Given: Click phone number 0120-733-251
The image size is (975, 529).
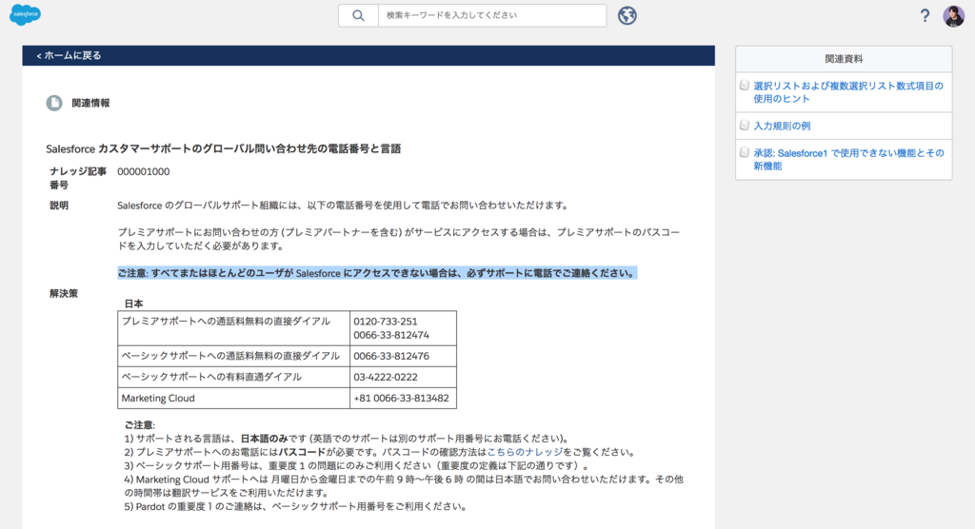Looking at the screenshot, I should (386, 322).
